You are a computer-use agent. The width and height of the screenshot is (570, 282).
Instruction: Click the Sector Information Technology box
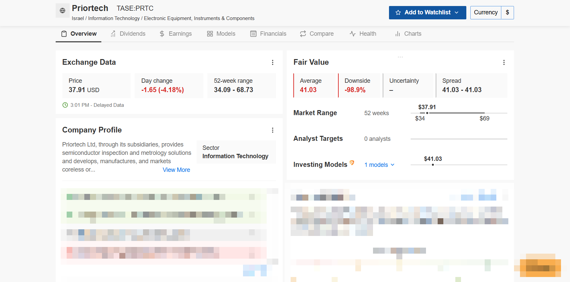click(x=236, y=152)
